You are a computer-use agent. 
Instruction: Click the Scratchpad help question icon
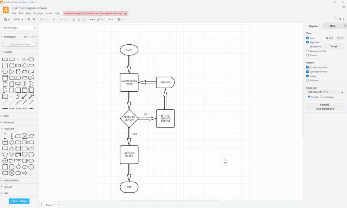click(x=25, y=37)
